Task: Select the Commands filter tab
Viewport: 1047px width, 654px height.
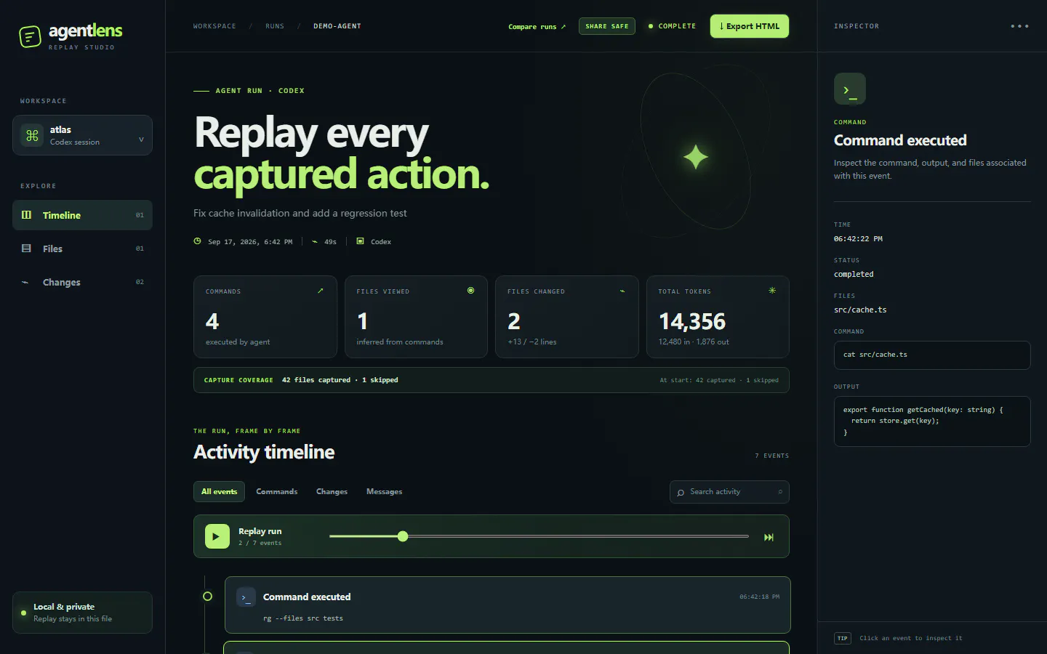Action: [277, 492]
